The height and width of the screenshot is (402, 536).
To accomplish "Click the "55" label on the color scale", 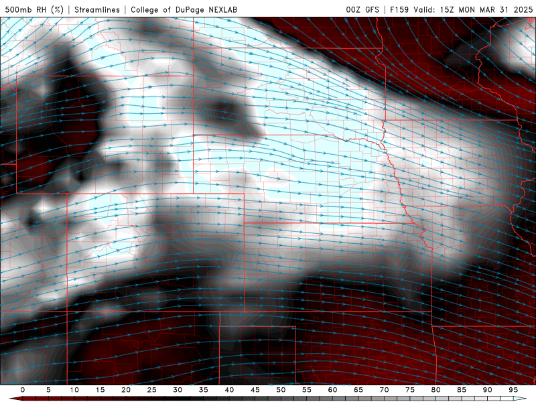I will tap(307, 390).
